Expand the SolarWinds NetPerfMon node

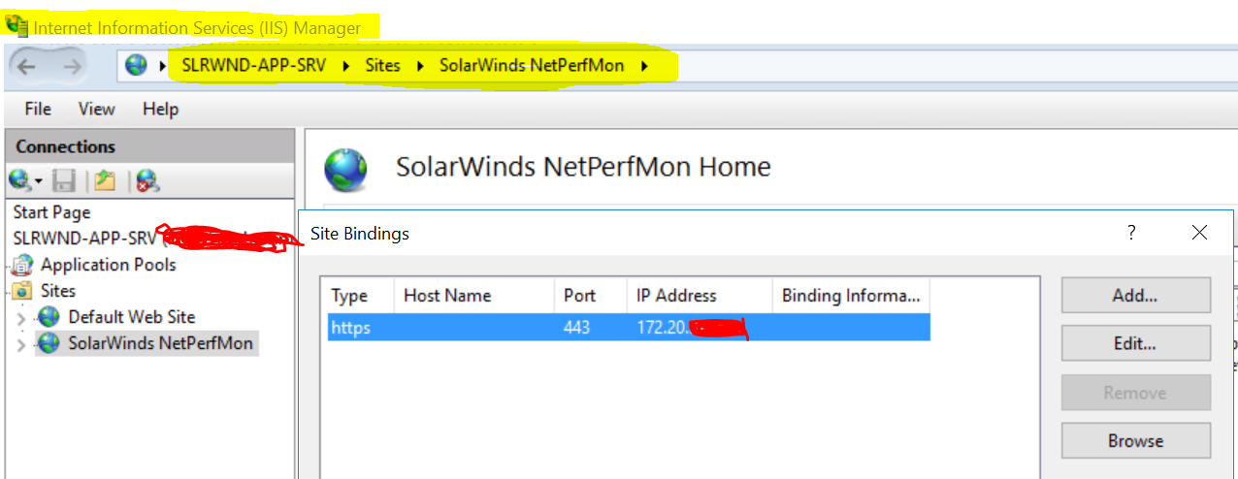(x=22, y=344)
